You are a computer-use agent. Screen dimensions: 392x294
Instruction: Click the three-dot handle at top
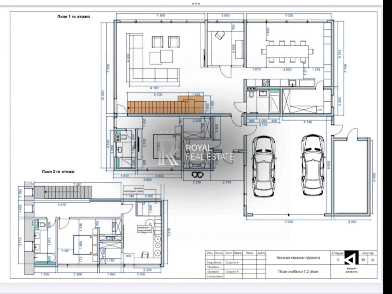[x=196, y=4]
